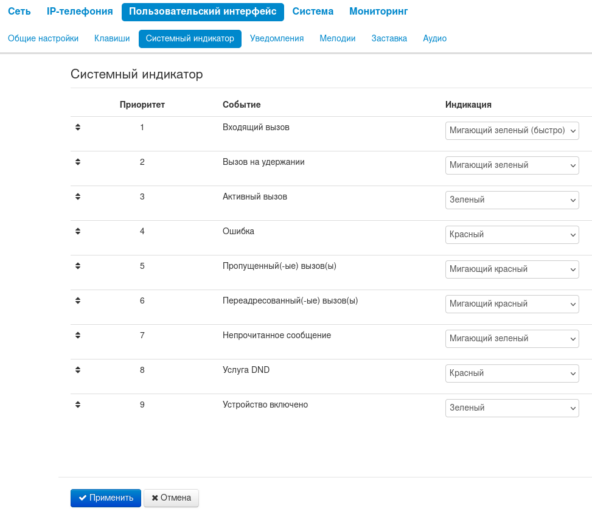Click the reorder icon for Услуга DND
The image size is (592, 514).
coord(78,370)
